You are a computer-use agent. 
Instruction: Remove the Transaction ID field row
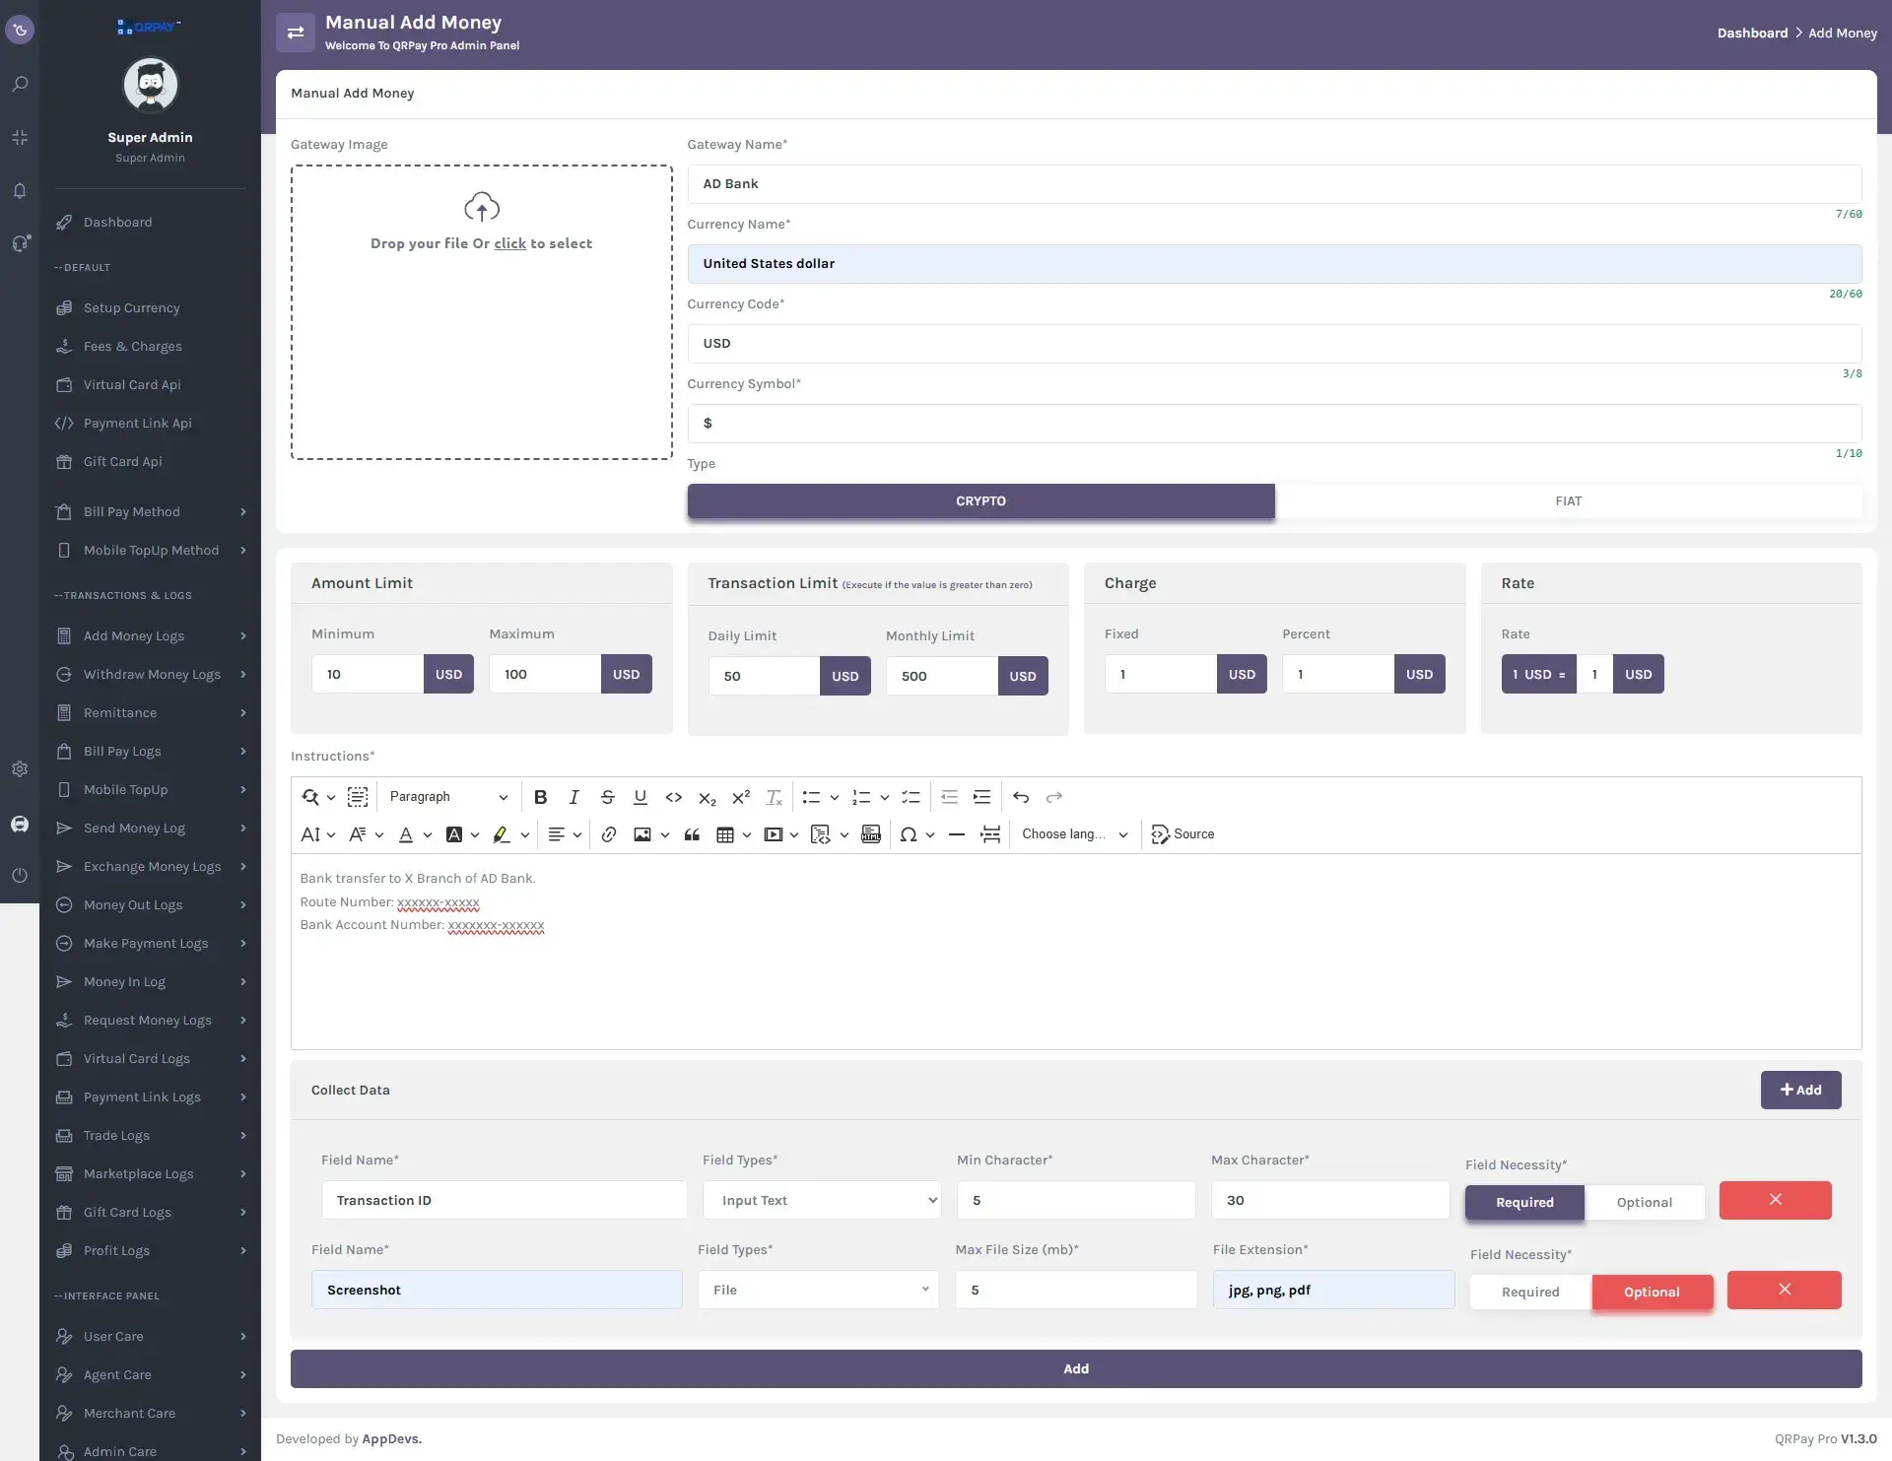coord(1775,1200)
